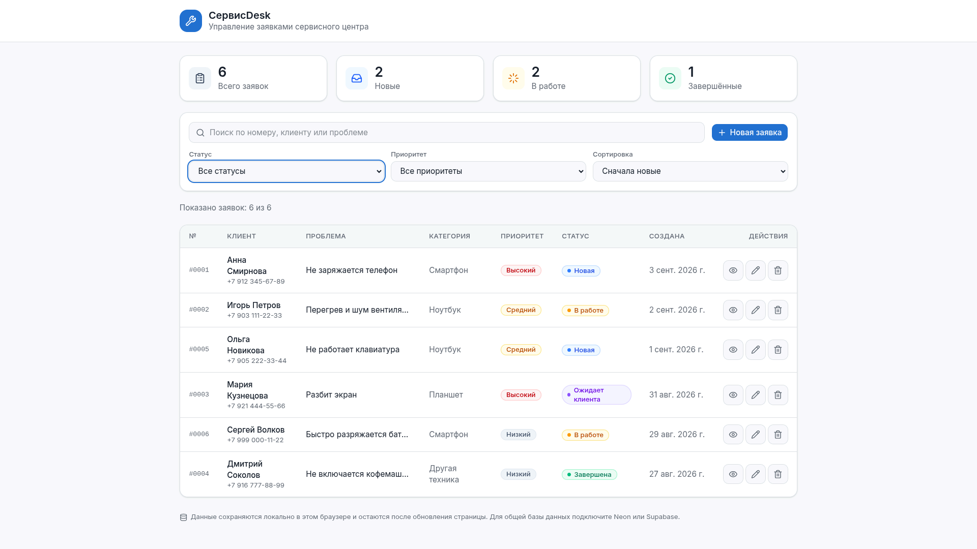Delete request #0006 with trash icon
The width and height of the screenshot is (977, 549).
(778, 435)
